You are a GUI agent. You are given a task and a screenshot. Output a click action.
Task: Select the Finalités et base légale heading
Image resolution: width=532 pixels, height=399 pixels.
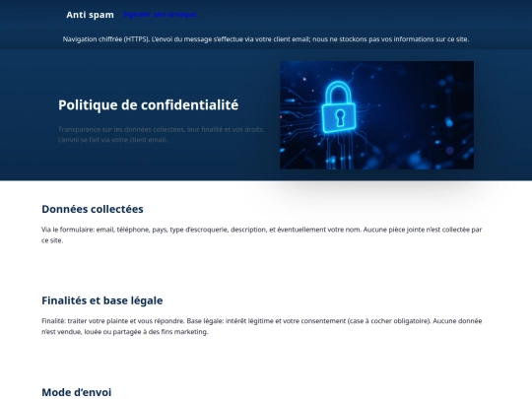point(102,300)
